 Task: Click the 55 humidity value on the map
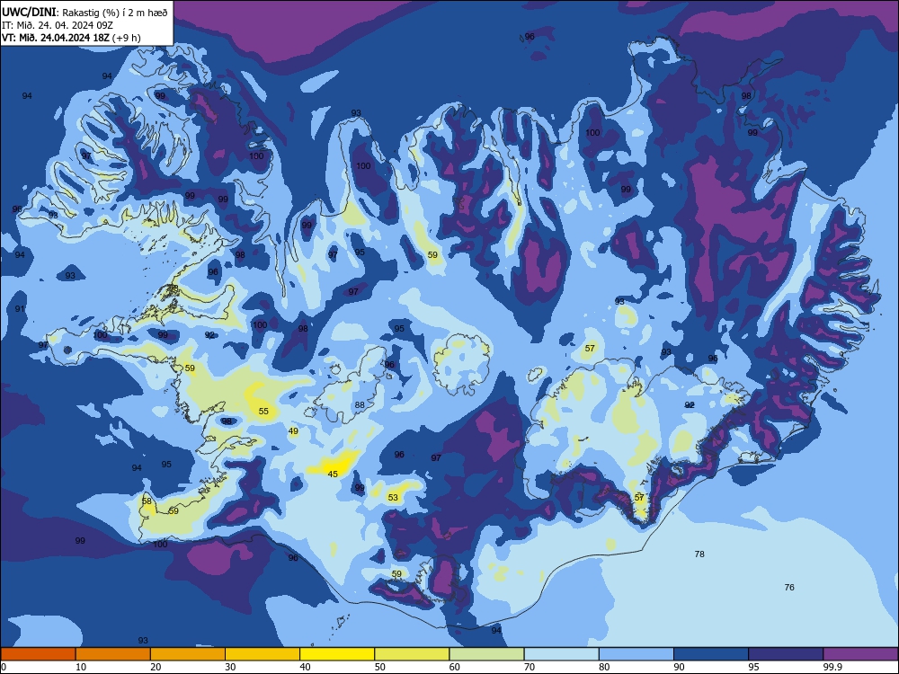(x=263, y=411)
